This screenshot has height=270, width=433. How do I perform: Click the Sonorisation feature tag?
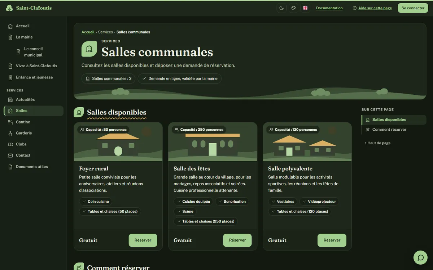click(232, 202)
